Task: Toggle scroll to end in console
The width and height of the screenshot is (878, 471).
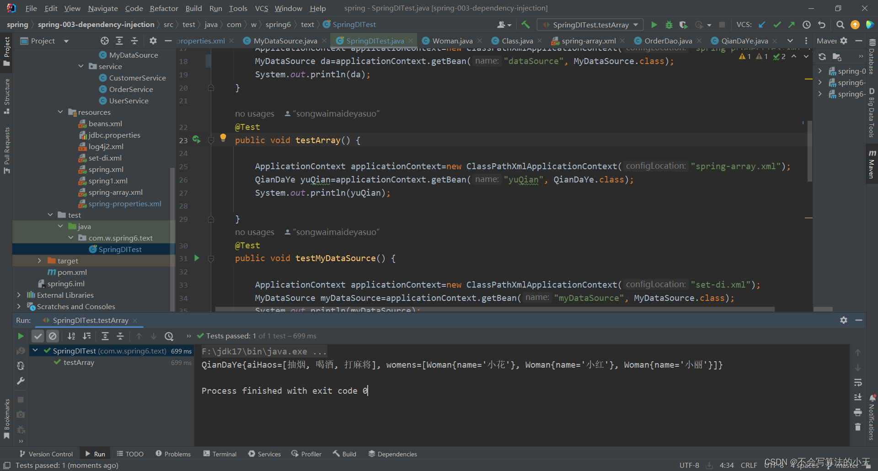Action: tap(858, 397)
